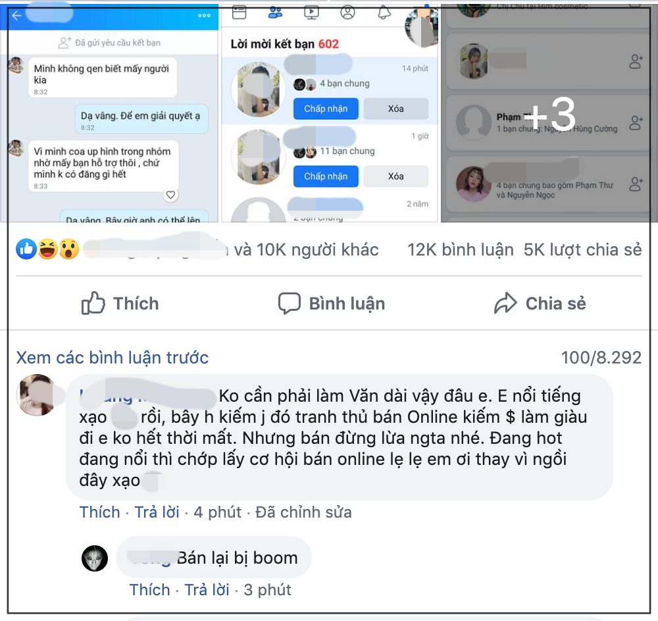Click the Bình luận button
This screenshot has width=658, height=621.
332,303
